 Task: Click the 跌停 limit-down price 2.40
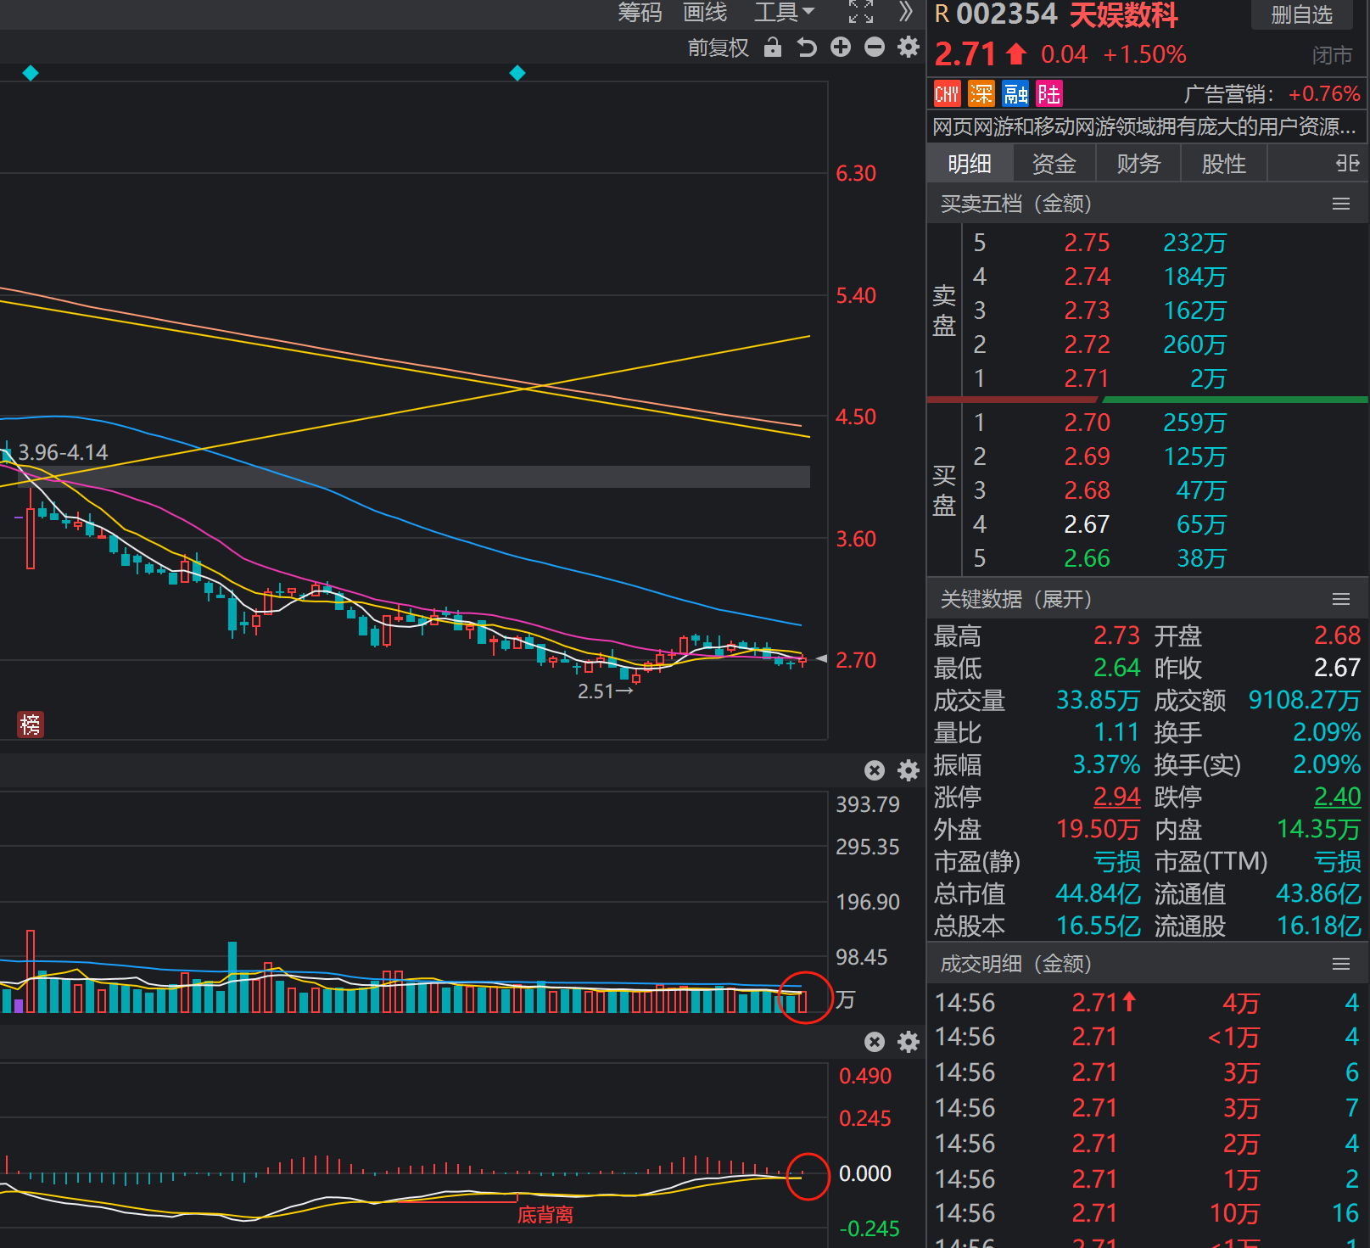point(1337,797)
